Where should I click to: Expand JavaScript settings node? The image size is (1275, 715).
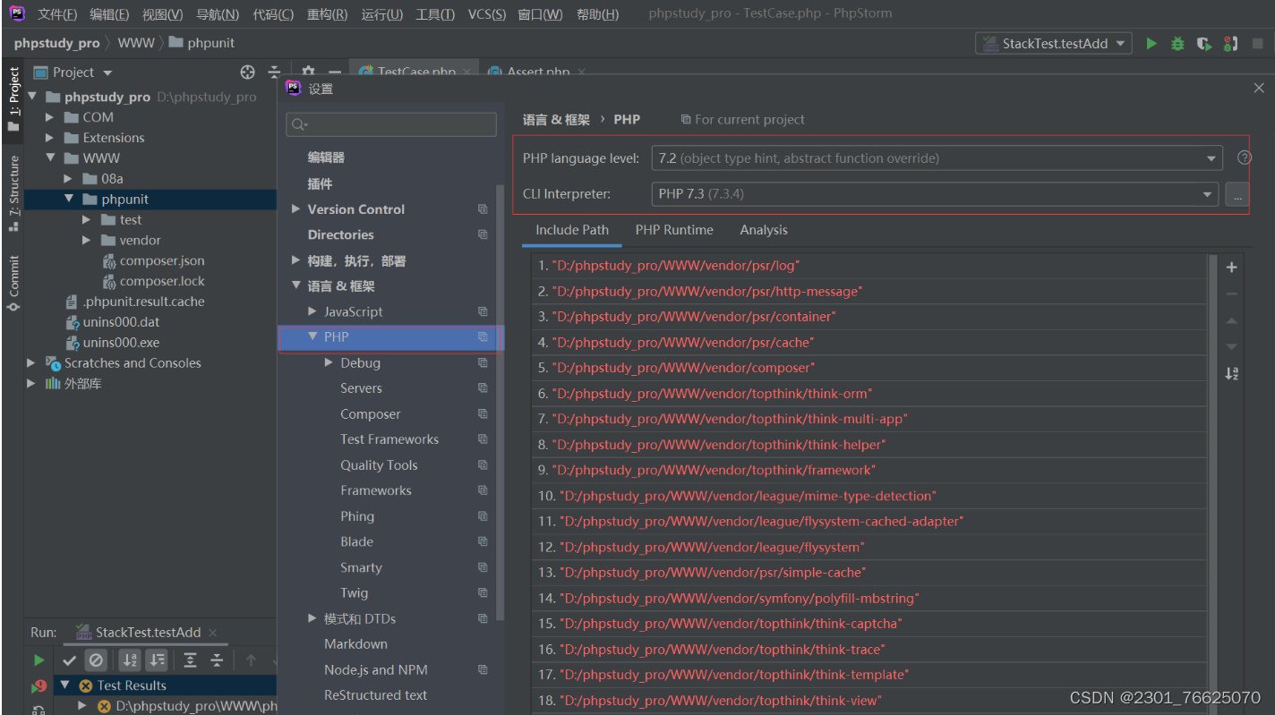click(x=312, y=311)
